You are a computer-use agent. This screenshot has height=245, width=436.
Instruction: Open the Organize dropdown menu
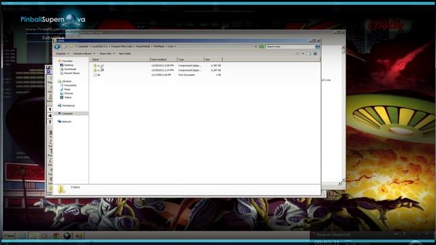tap(62, 53)
